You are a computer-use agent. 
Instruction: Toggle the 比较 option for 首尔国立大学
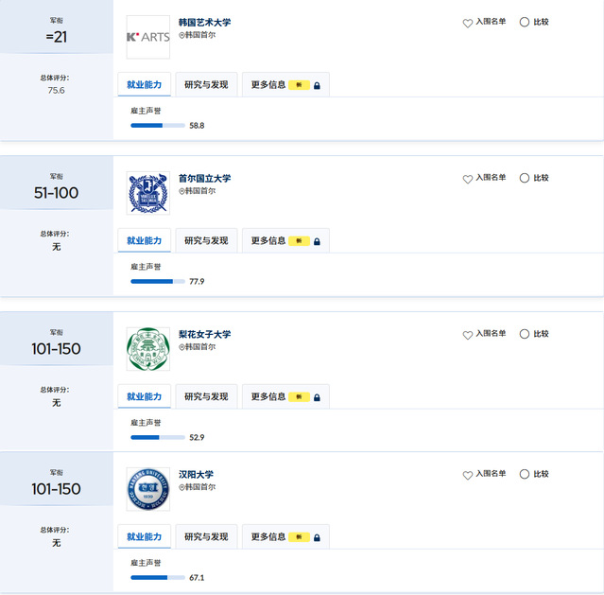pyautogui.click(x=525, y=179)
